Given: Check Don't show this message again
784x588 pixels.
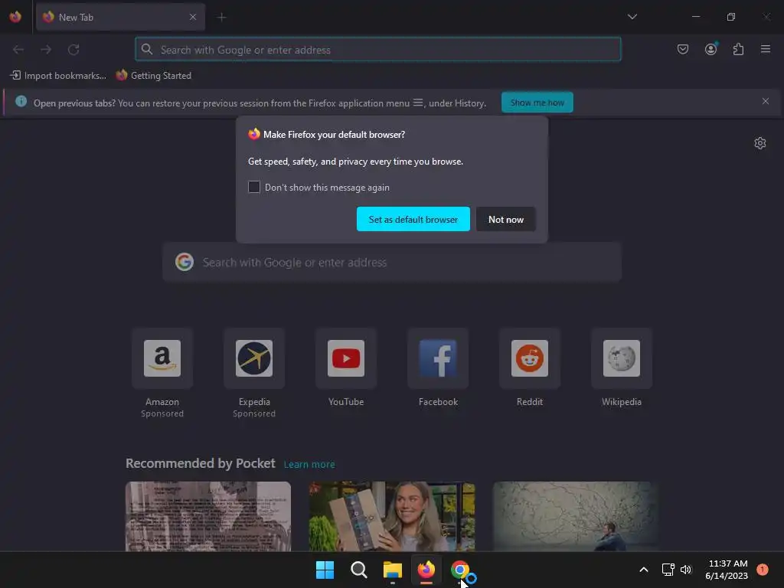Looking at the screenshot, I should click(254, 187).
